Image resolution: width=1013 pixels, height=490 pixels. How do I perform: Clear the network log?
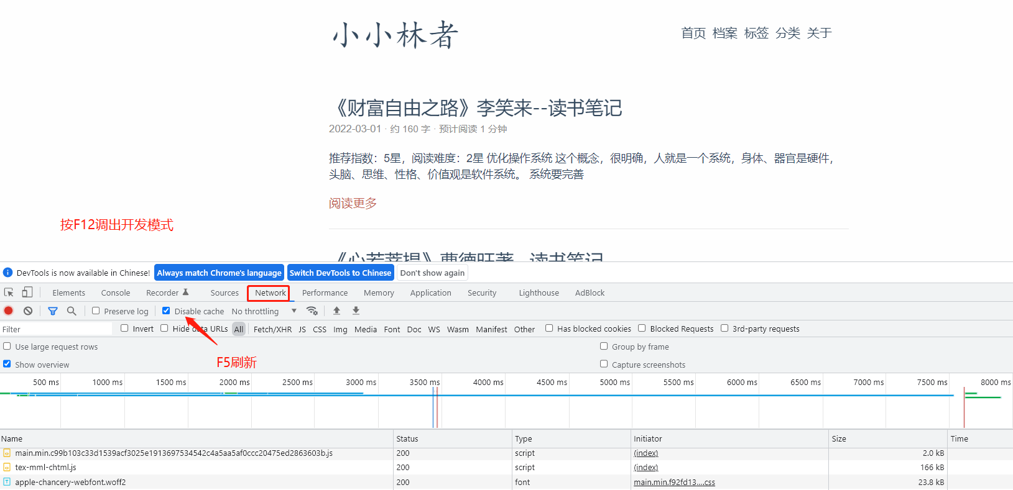(x=28, y=311)
